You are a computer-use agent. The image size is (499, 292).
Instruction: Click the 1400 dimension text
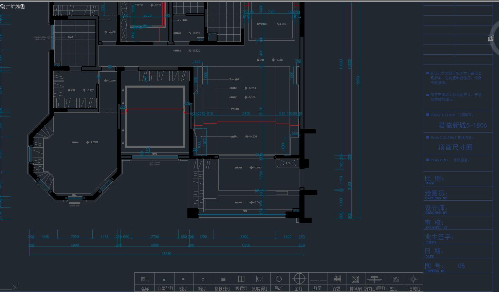(287, 237)
